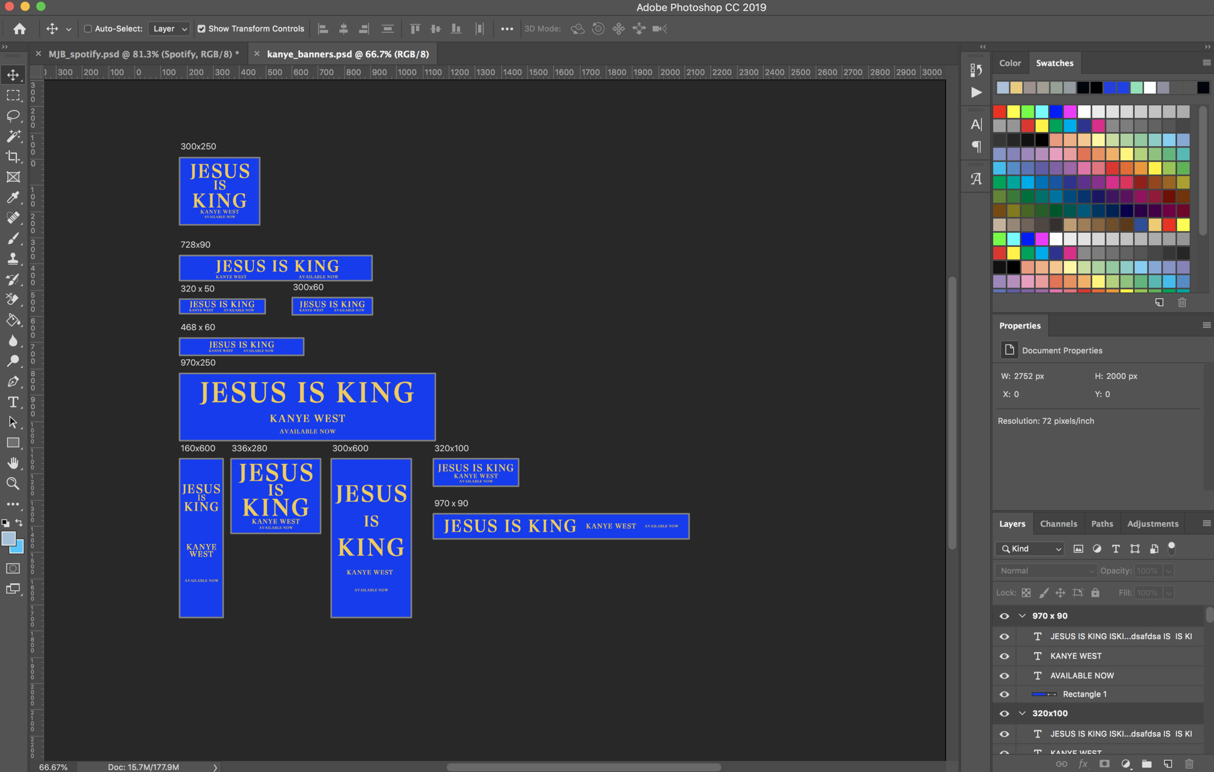This screenshot has height=772, width=1214.
Task: Open Move tool preset picker arrow
Action: (68, 29)
